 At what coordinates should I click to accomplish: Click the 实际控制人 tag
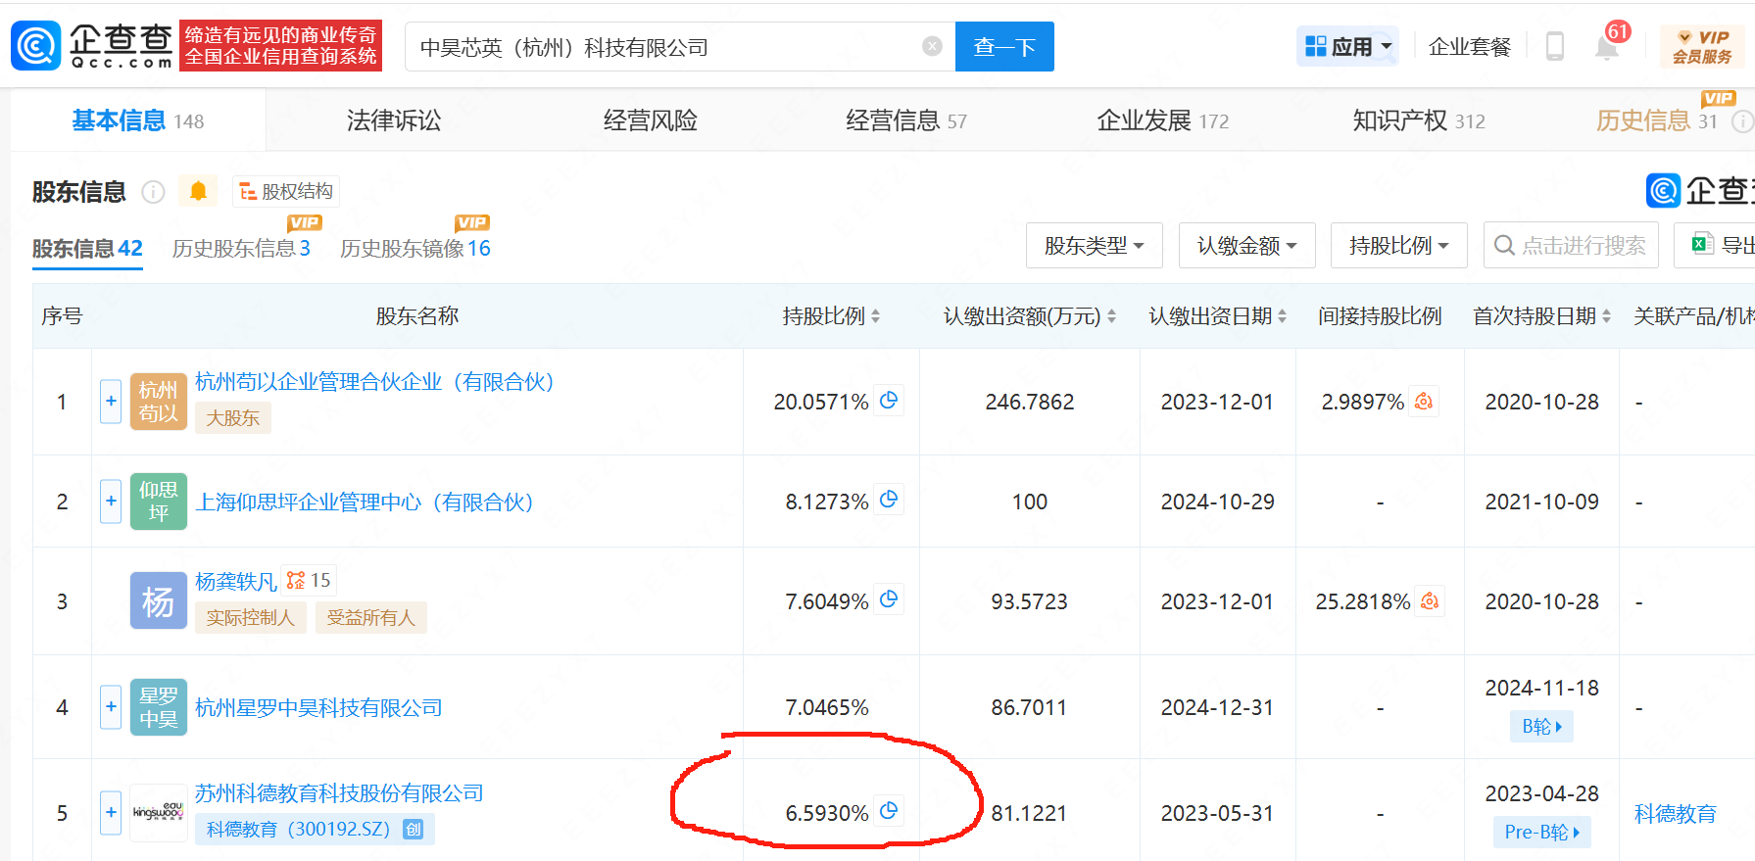coord(251,618)
